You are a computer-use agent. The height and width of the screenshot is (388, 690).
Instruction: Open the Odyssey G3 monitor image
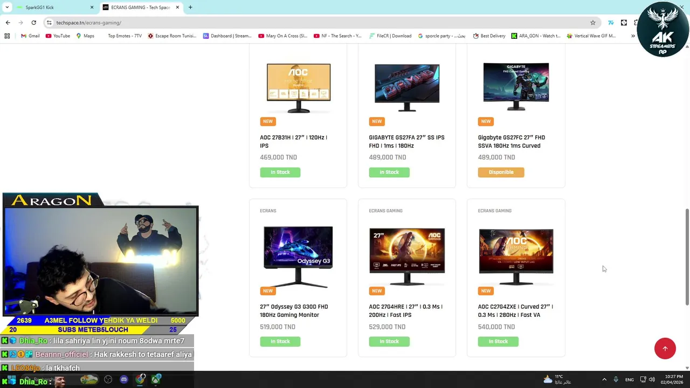tap(298, 257)
